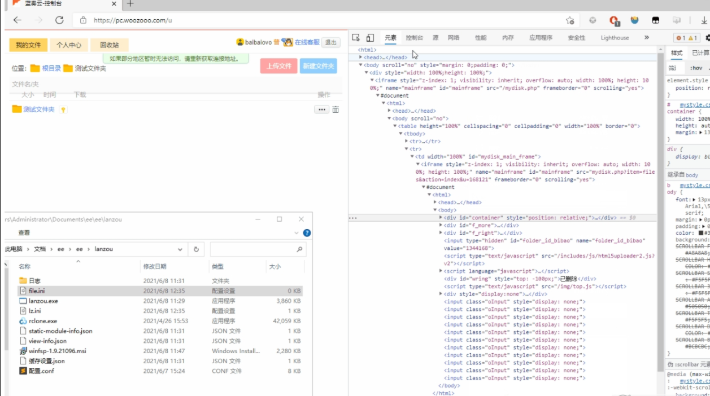Open 回收站 page tab

coord(109,45)
